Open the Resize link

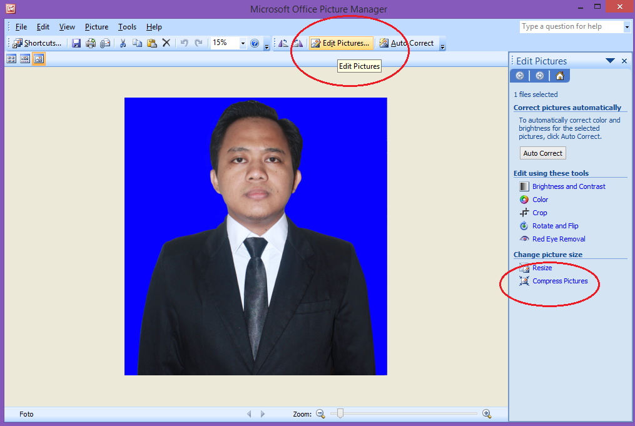tap(542, 268)
